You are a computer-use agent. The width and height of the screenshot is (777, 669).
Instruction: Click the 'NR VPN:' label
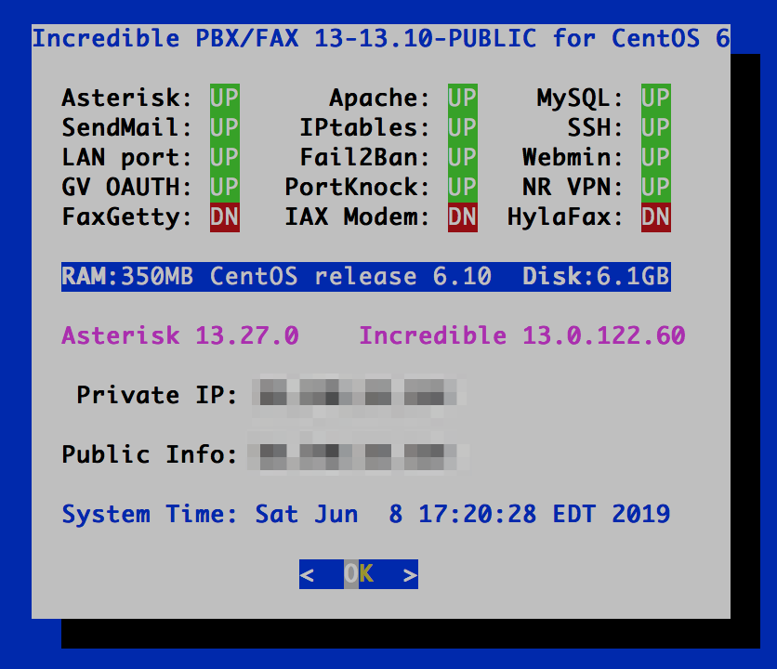tap(573, 188)
